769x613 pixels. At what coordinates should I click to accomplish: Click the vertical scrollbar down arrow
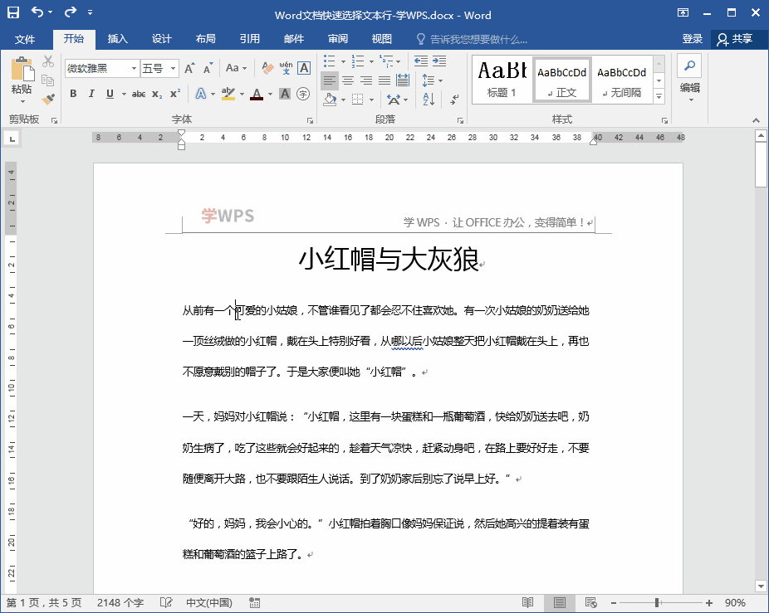[x=759, y=585]
